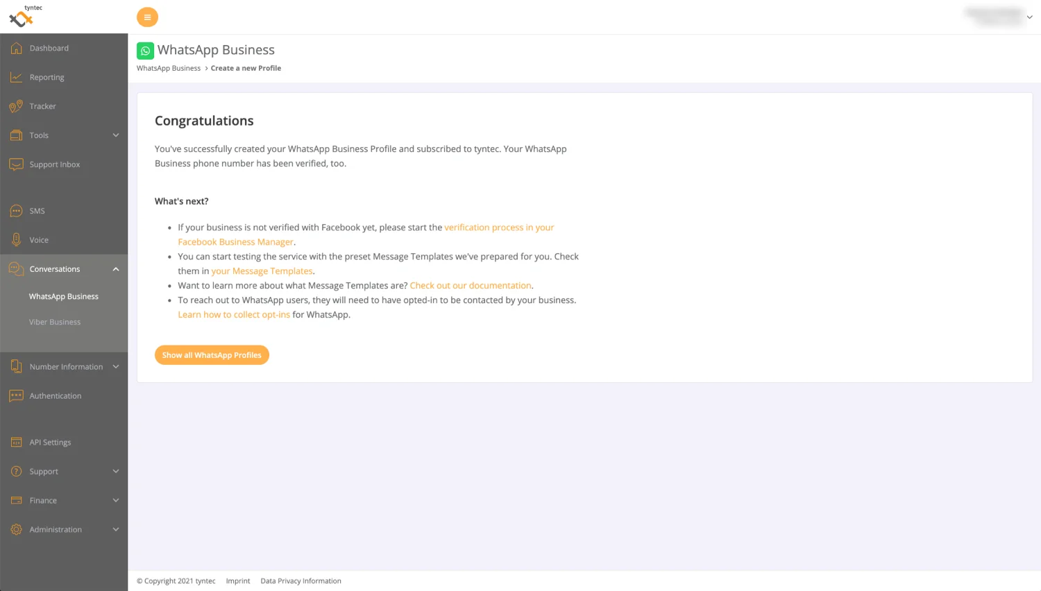The width and height of the screenshot is (1041, 591).
Task: Click the Number Information phone icon
Action: (x=16, y=367)
